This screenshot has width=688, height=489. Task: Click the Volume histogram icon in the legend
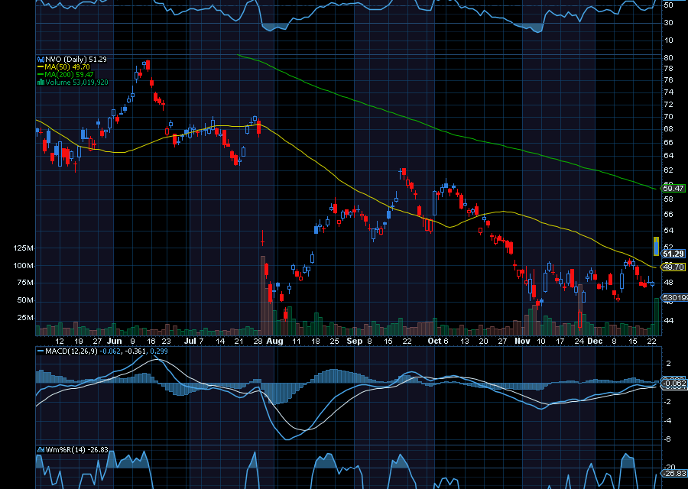(41, 83)
